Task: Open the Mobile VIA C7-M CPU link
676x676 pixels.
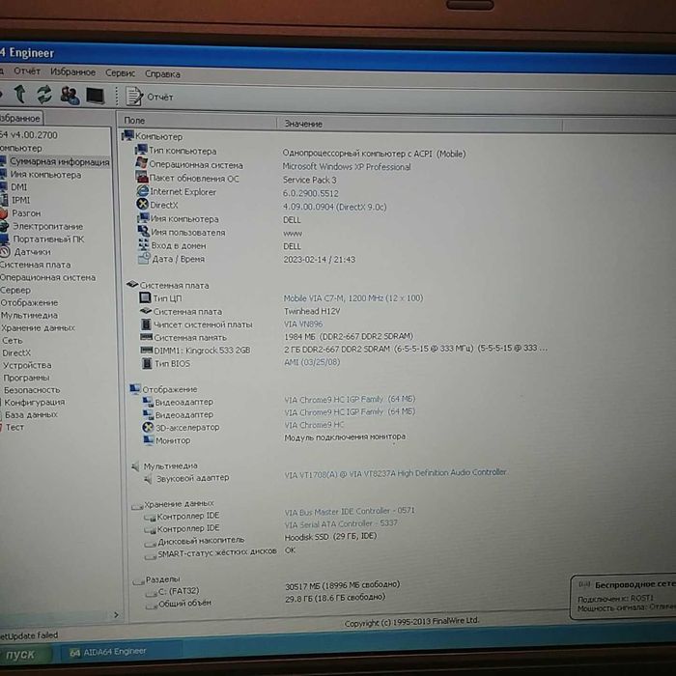Action: [x=353, y=298]
